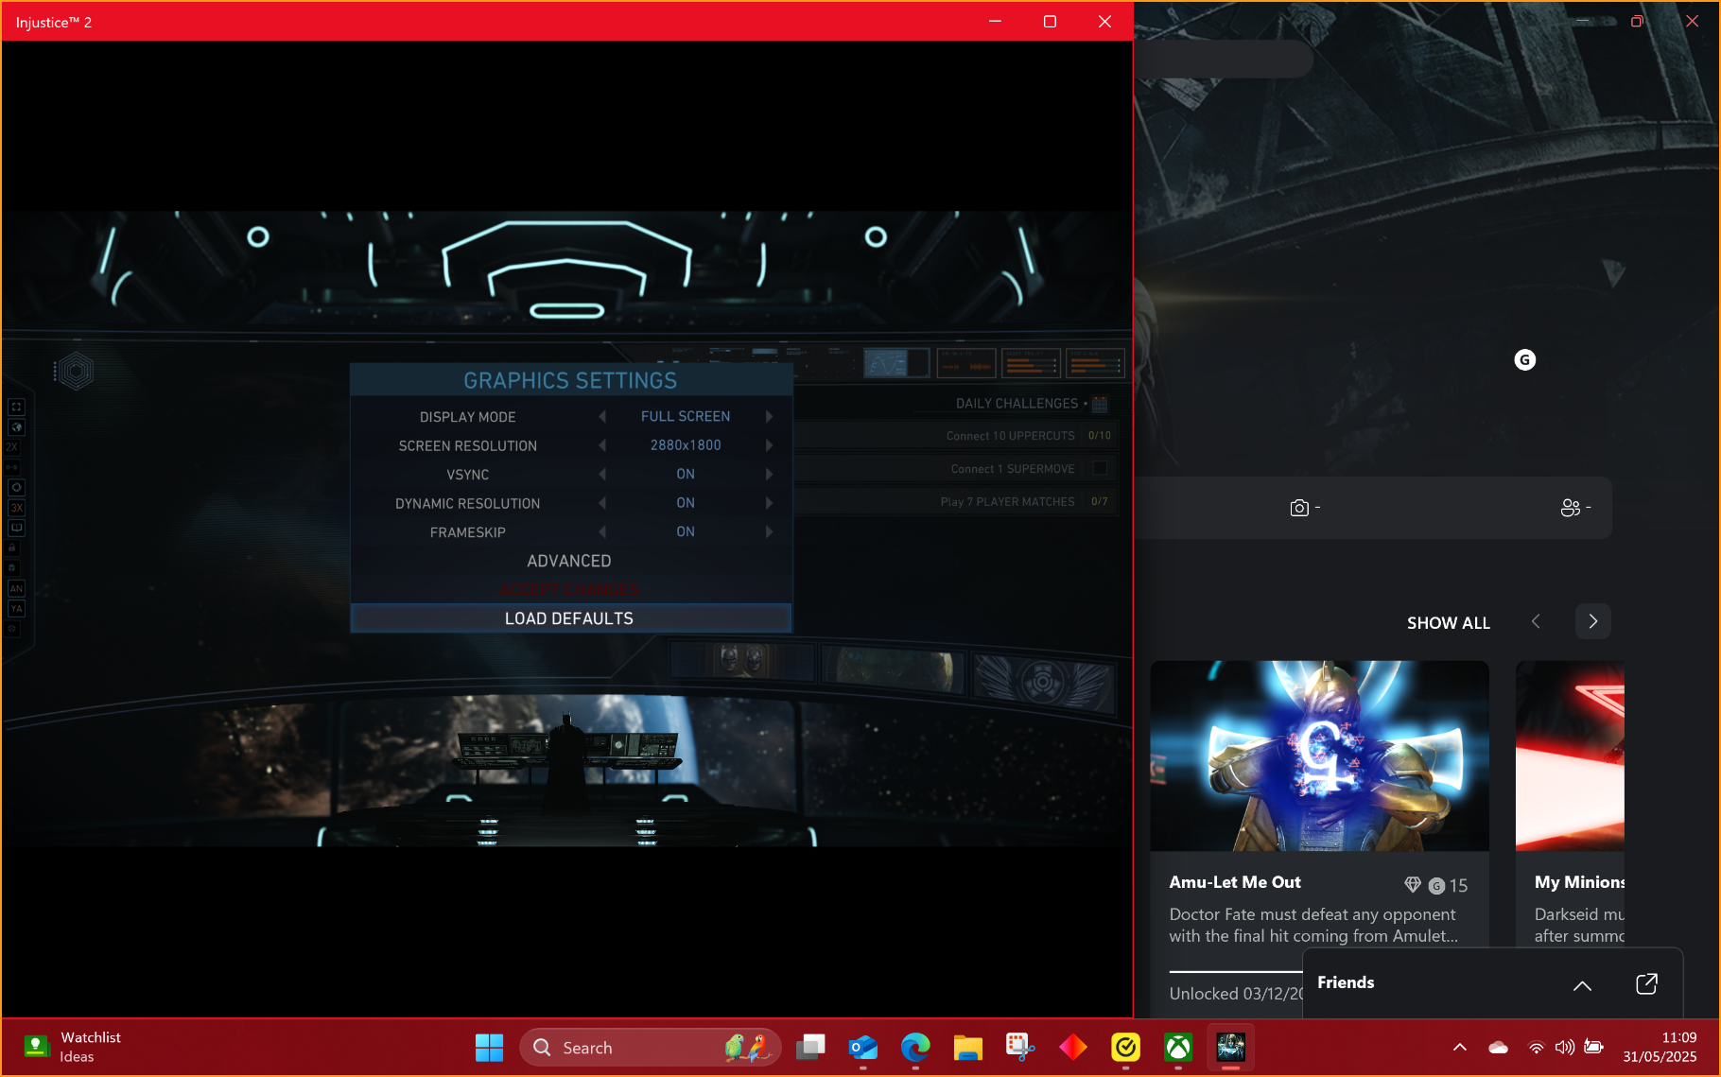Toggle the DYNAMIC RESOLUTION ON value
1721x1077 pixels.
click(x=686, y=503)
